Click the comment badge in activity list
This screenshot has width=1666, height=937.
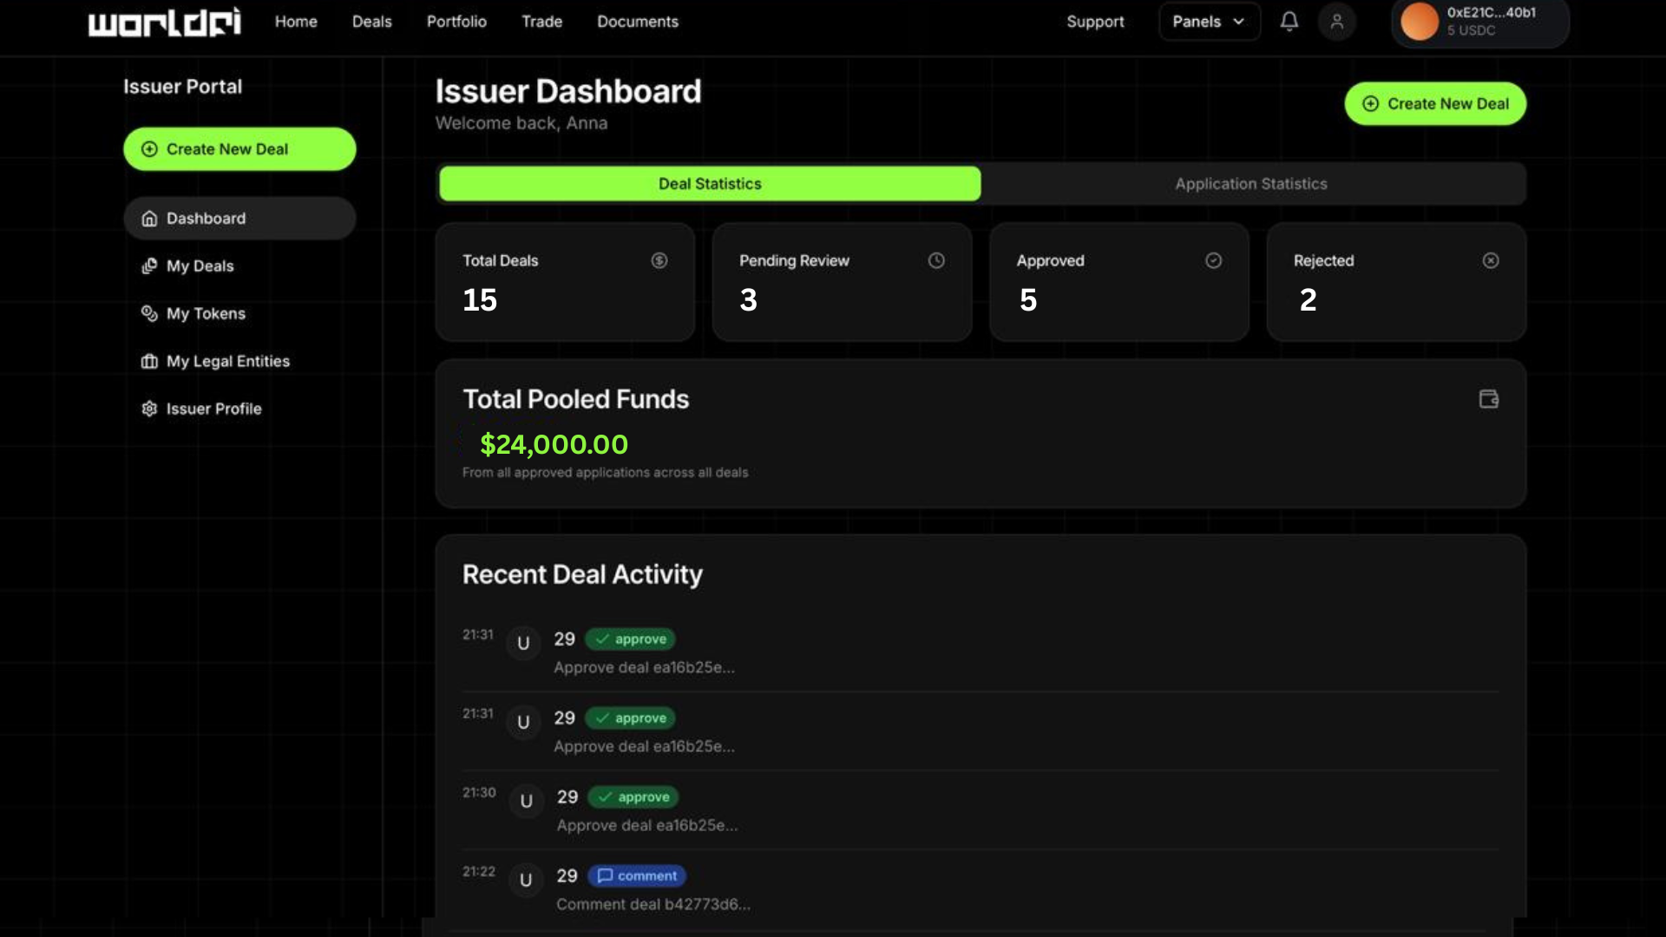(637, 876)
